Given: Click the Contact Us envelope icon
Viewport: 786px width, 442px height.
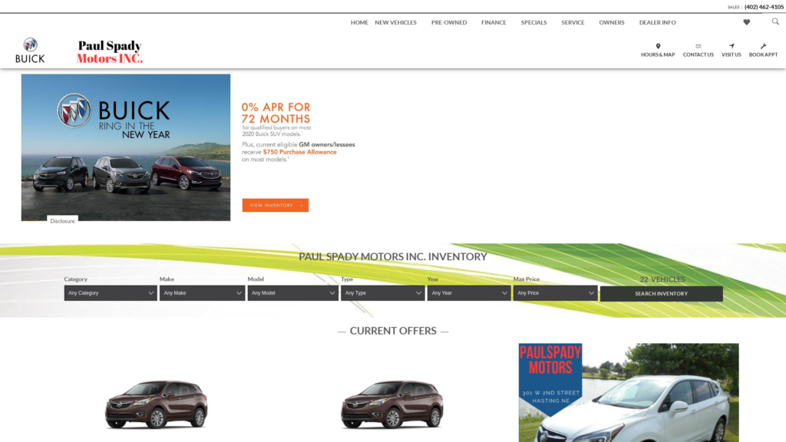Looking at the screenshot, I should click(x=698, y=46).
